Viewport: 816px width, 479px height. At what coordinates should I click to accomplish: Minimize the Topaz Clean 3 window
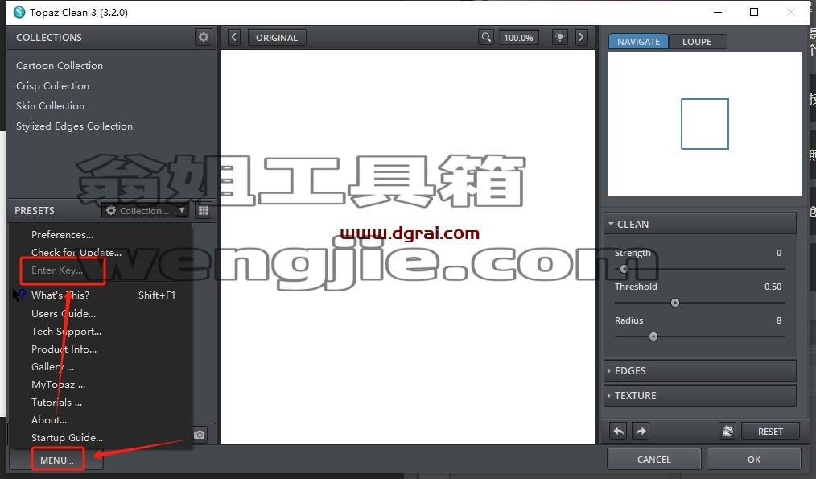coord(718,12)
